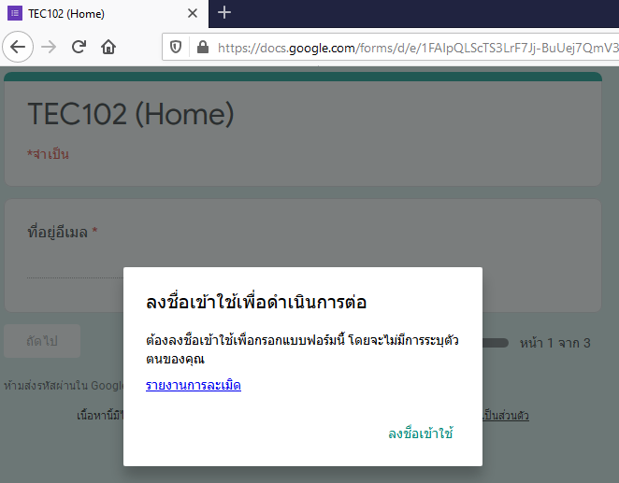Close the TEC102 (Home) tab

[193, 14]
